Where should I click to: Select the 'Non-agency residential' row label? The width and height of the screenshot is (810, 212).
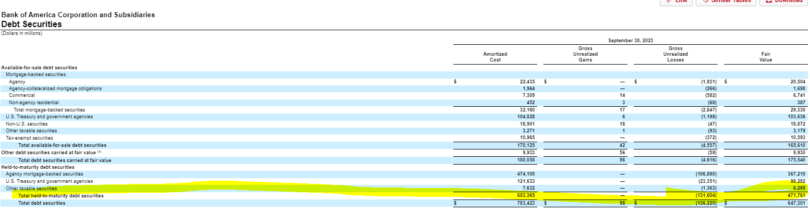click(x=34, y=103)
